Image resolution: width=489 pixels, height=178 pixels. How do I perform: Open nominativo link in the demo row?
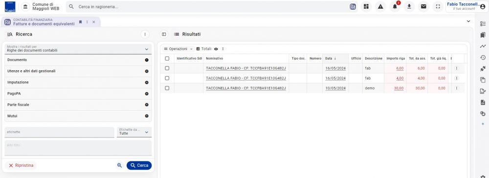[x=246, y=88]
